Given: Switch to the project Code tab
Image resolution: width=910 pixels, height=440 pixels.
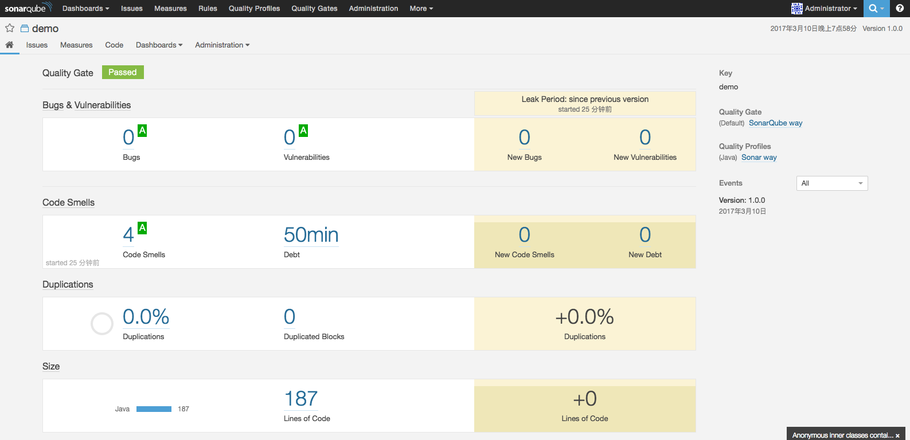Looking at the screenshot, I should [114, 45].
